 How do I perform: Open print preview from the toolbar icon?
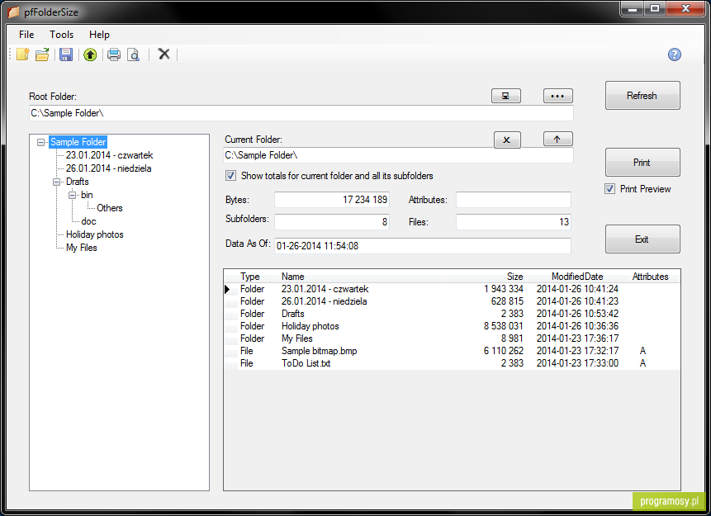(x=134, y=54)
